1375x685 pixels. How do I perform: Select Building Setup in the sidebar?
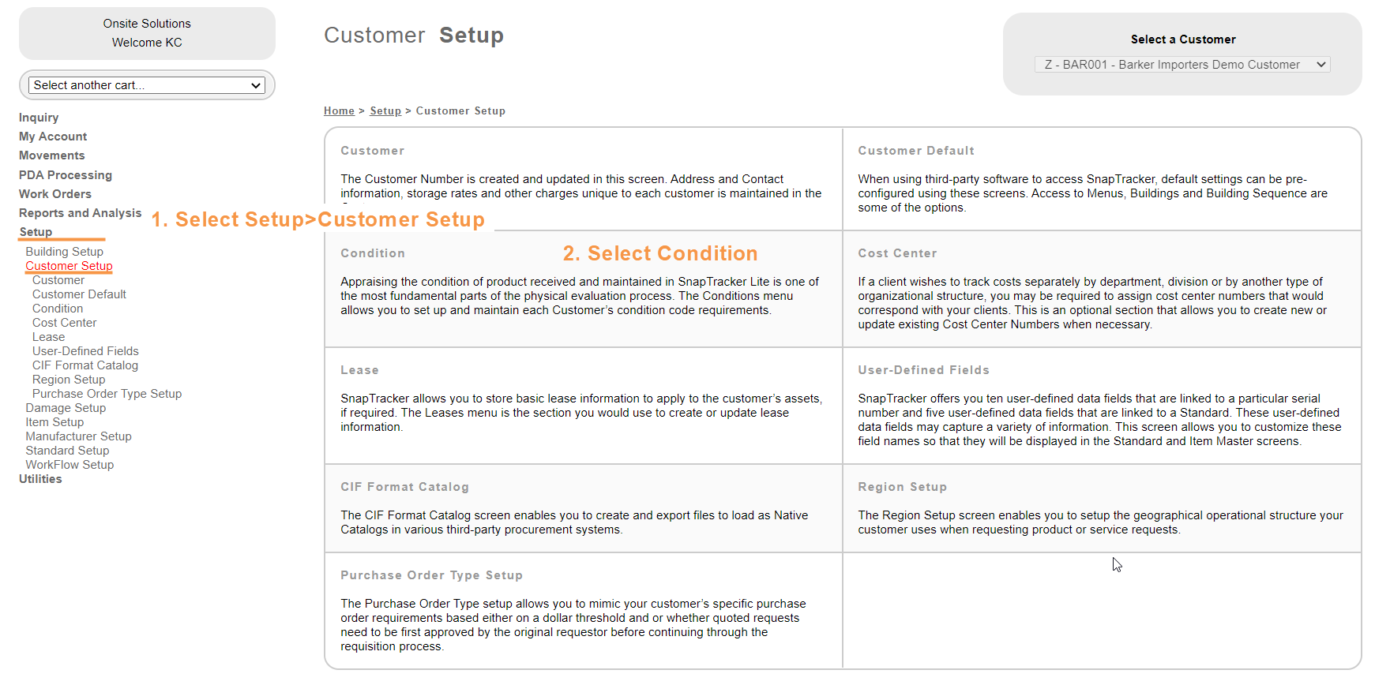[64, 252]
